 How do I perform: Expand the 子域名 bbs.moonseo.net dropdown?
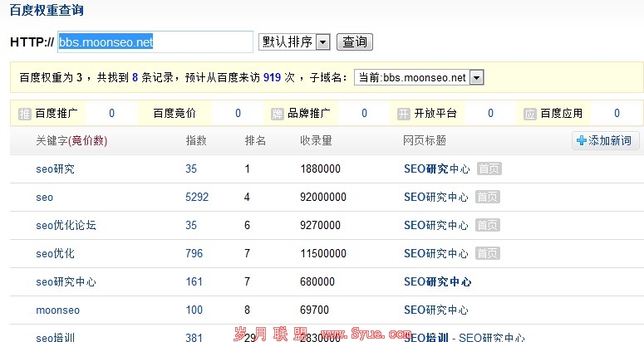point(419,77)
